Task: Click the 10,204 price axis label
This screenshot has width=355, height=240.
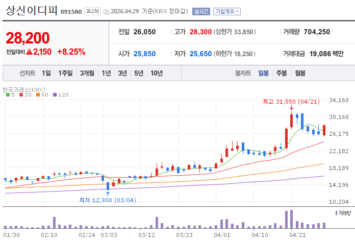Action: pos(339,202)
